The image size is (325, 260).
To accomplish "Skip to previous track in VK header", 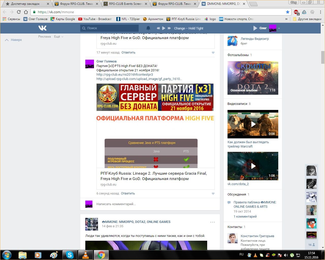I will [x=158, y=28].
